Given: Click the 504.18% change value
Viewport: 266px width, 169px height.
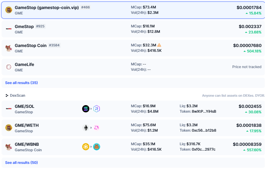Looking at the screenshot, I should 254,51.
